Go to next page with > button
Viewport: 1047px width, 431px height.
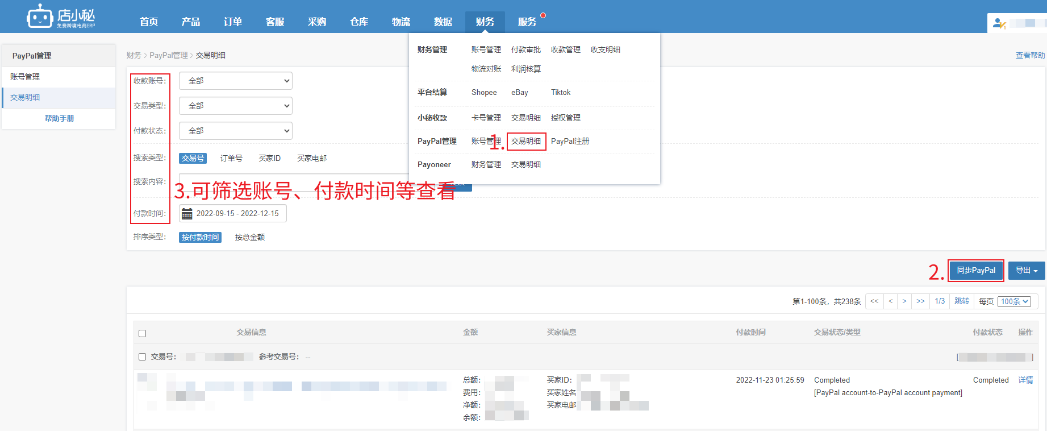(x=904, y=301)
